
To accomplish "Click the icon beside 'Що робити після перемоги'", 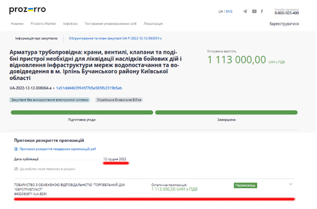I will coord(16,169).
